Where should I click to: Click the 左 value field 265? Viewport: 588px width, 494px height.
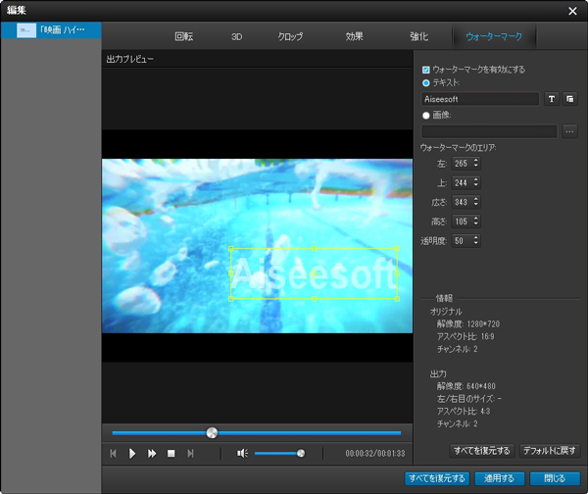click(x=462, y=164)
